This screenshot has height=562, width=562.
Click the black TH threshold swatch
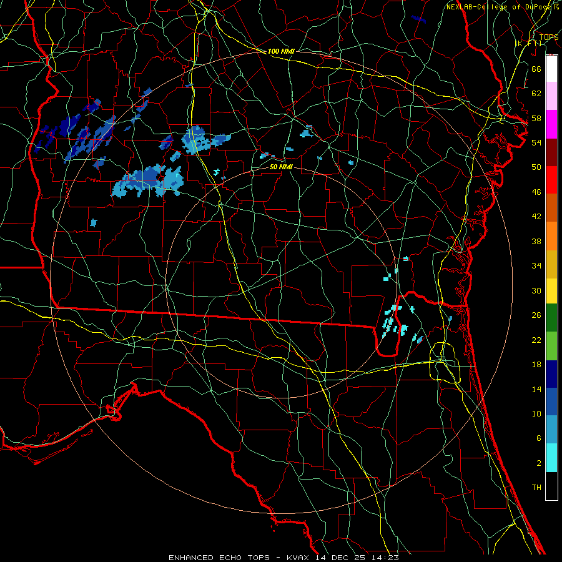click(x=551, y=486)
